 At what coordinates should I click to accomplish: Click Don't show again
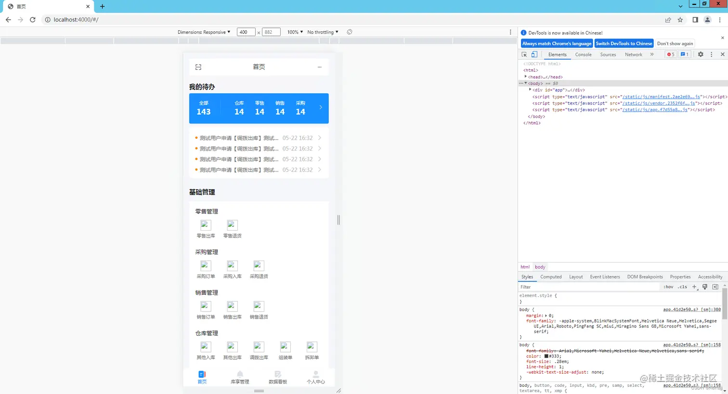coord(675,43)
